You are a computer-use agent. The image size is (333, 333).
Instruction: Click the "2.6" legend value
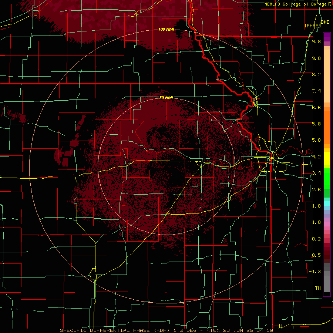(x=316, y=190)
